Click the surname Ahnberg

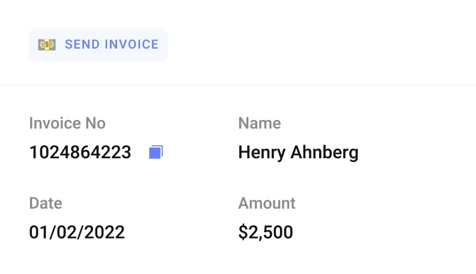pos(325,152)
